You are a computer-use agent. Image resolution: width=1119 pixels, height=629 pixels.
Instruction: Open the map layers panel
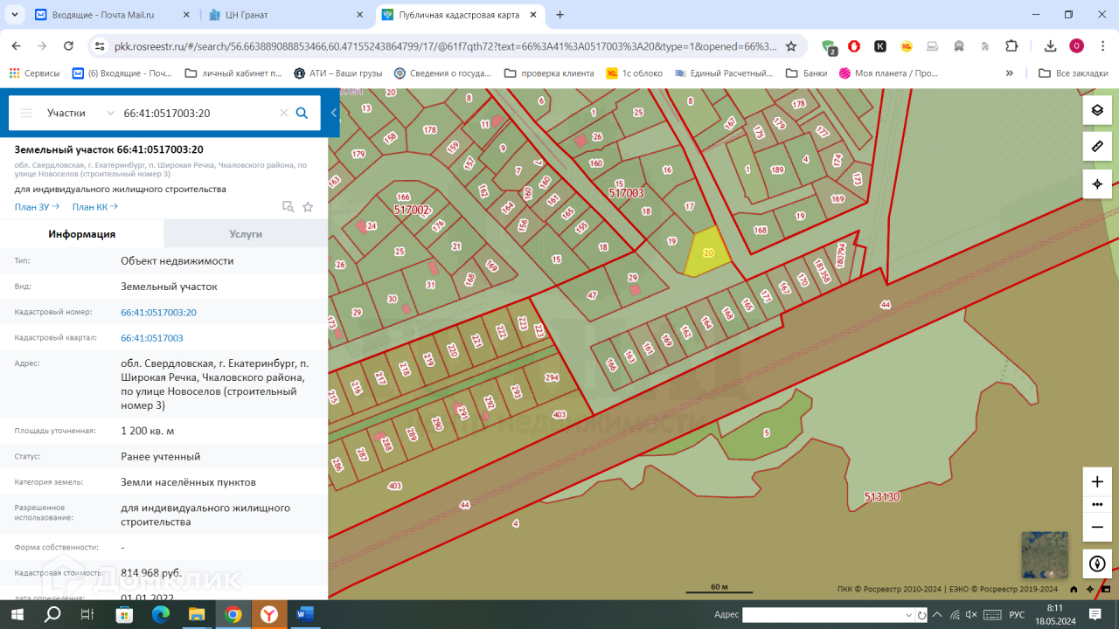coord(1097,110)
